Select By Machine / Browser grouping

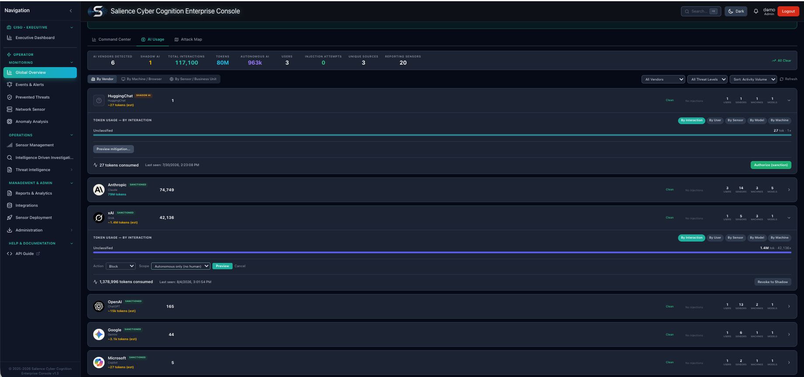(x=141, y=79)
